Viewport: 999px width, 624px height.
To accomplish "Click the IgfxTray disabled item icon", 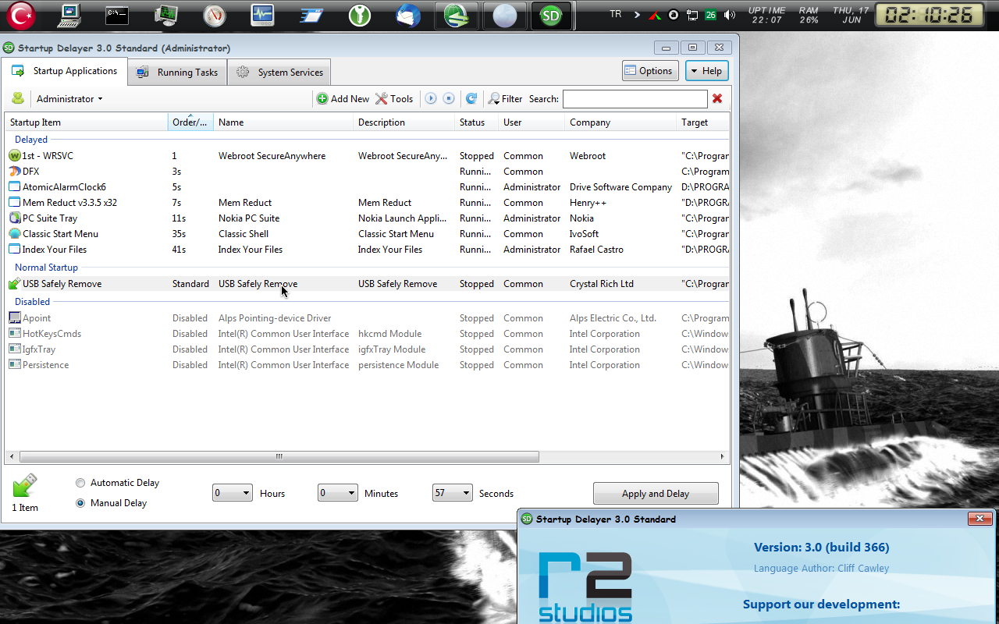I will tap(15, 349).
